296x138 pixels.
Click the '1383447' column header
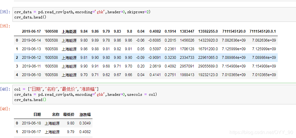[x=187, y=31]
